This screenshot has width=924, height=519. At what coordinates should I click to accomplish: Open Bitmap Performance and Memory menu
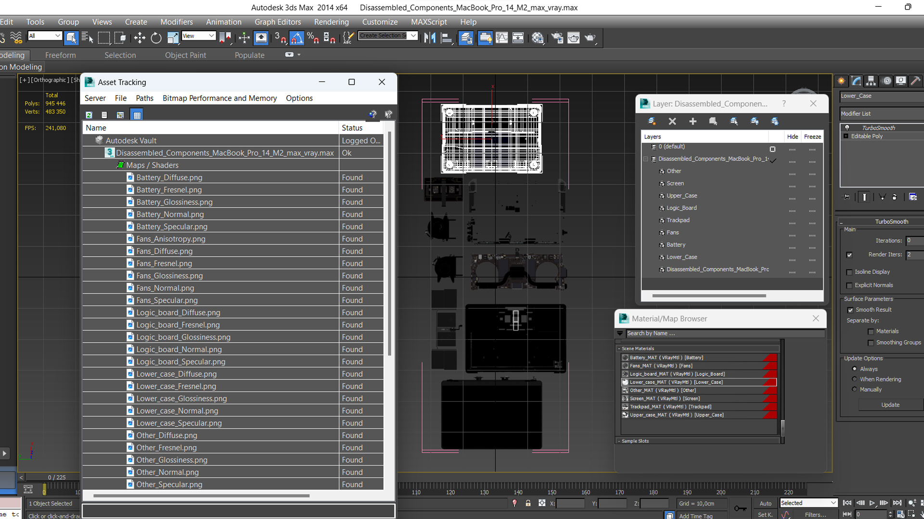pos(219,98)
